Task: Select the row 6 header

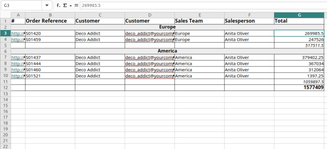Action: coord(5,51)
